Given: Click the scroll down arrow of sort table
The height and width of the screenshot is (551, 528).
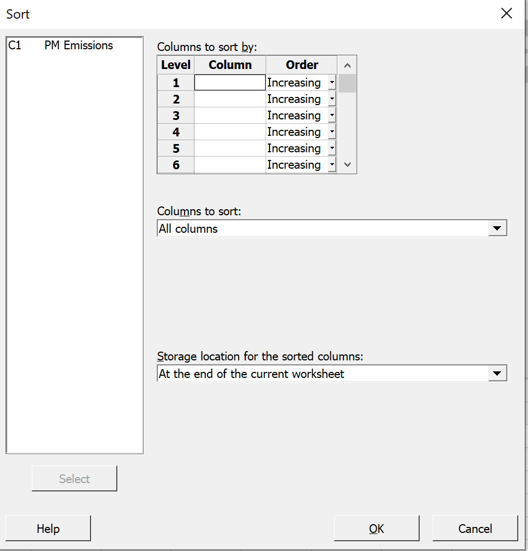Looking at the screenshot, I should pyautogui.click(x=347, y=164).
